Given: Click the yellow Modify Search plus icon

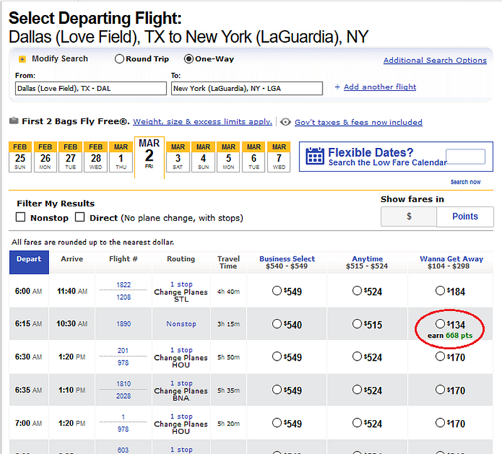Looking at the screenshot, I should [23, 59].
